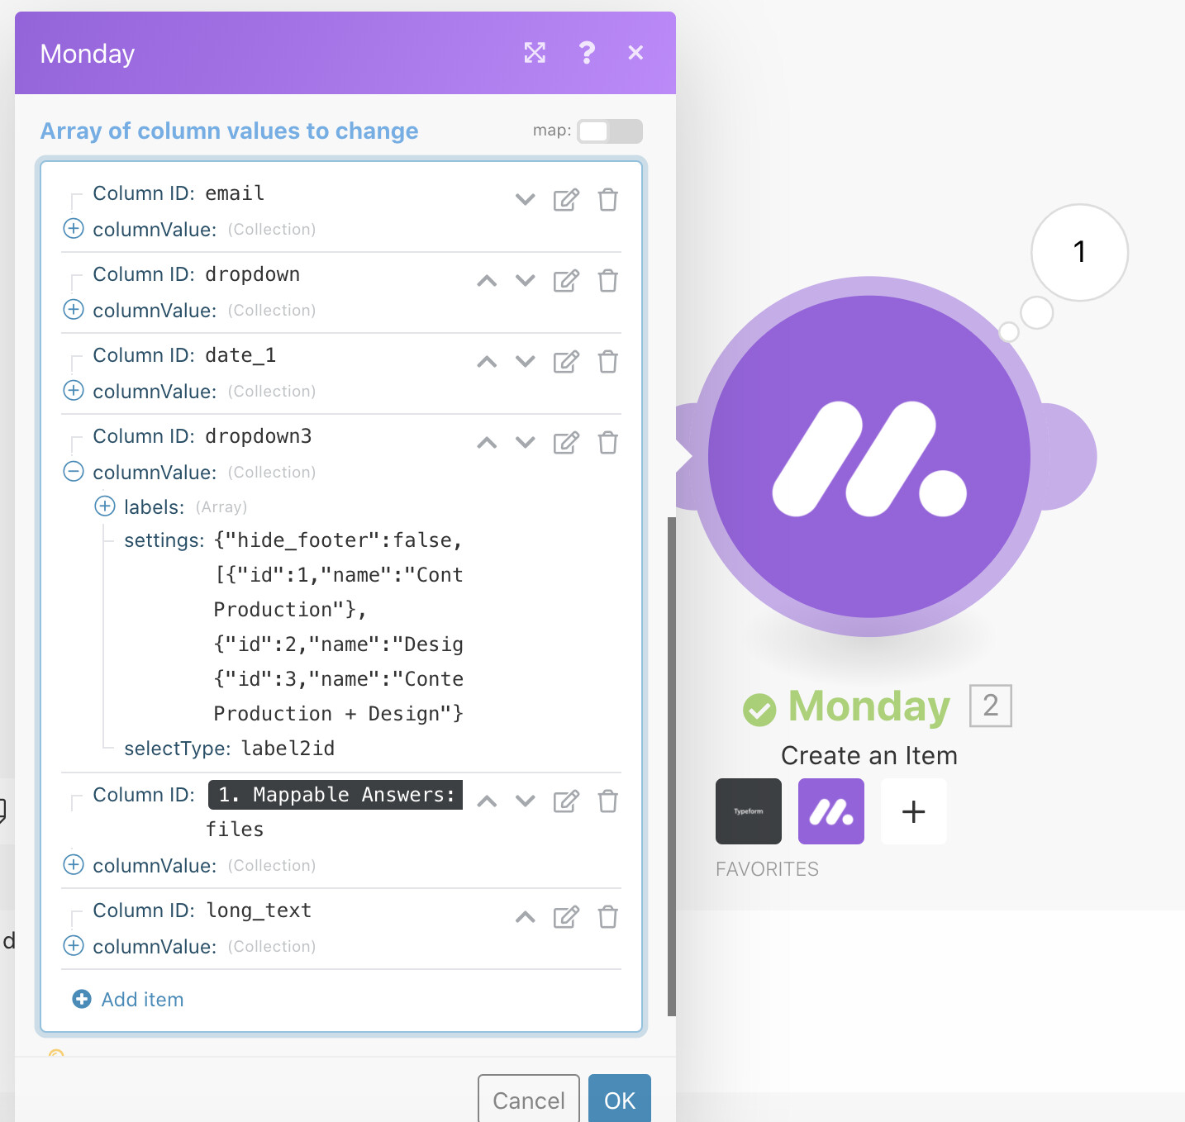
Task: Toggle the map switch for column values
Action: [x=610, y=131]
